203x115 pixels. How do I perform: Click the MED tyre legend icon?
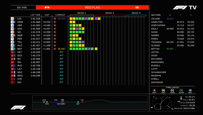[x=163, y=90]
